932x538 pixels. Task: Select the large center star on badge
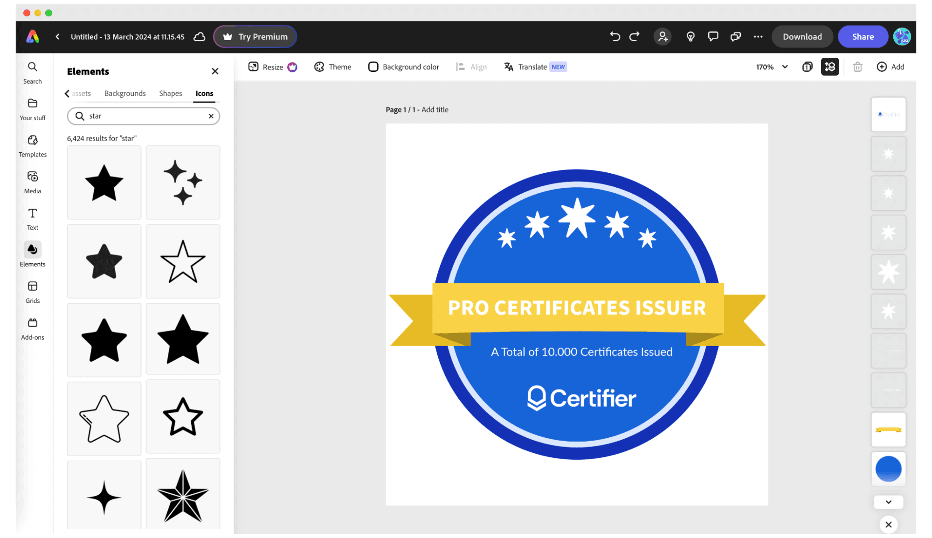click(x=577, y=218)
